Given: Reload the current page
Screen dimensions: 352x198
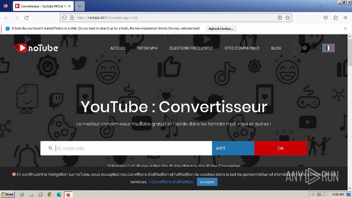Looking at the screenshot, I should (x=26, y=18).
